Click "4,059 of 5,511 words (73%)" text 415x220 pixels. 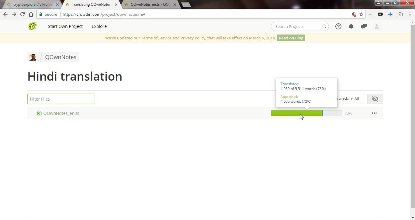(303, 89)
